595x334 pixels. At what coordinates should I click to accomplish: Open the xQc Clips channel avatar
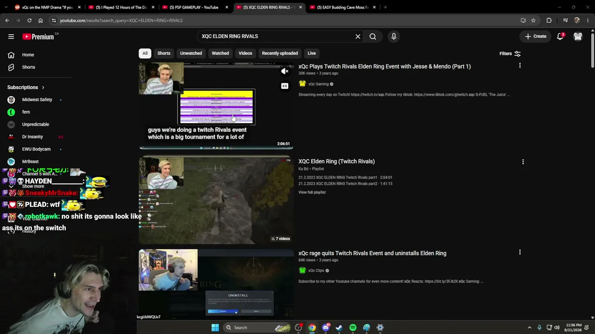(303, 270)
